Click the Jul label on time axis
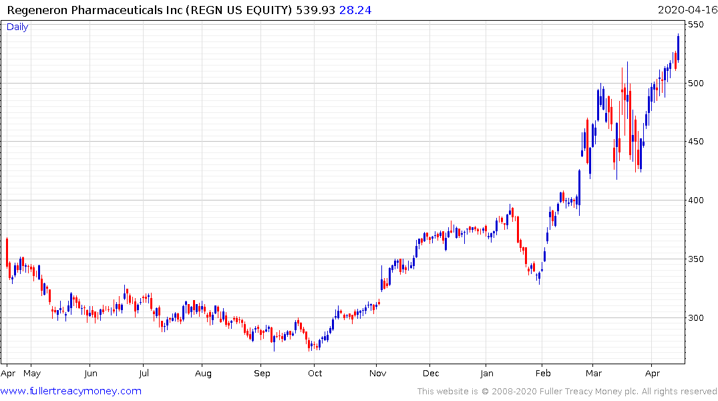Image resolution: width=718 pixels, height=401 pixels. tap(144, 374)
